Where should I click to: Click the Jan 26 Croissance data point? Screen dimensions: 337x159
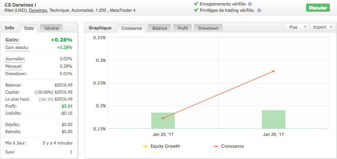click(273, 71)
